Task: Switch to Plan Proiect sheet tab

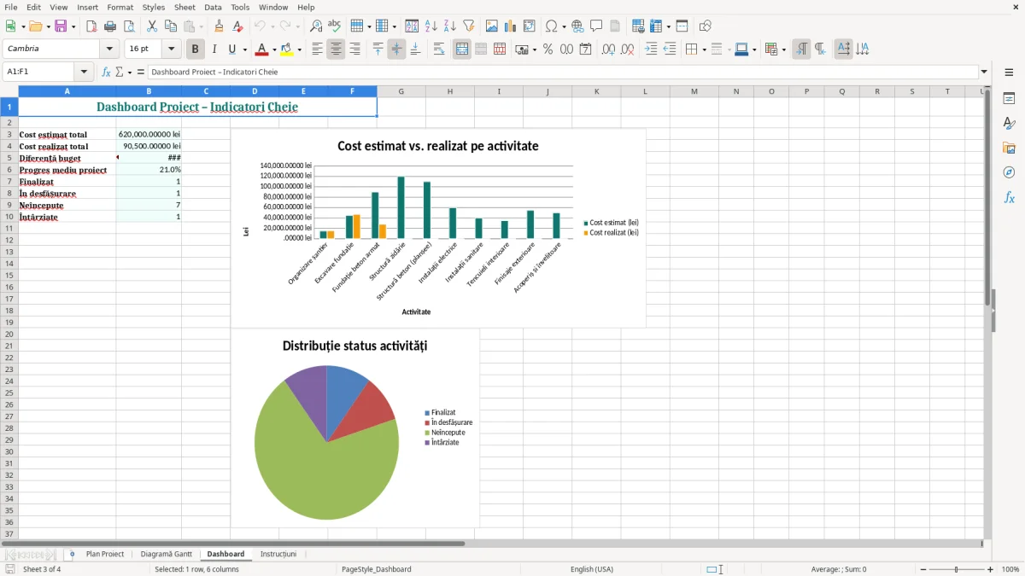Action: (x=105, y=554)
